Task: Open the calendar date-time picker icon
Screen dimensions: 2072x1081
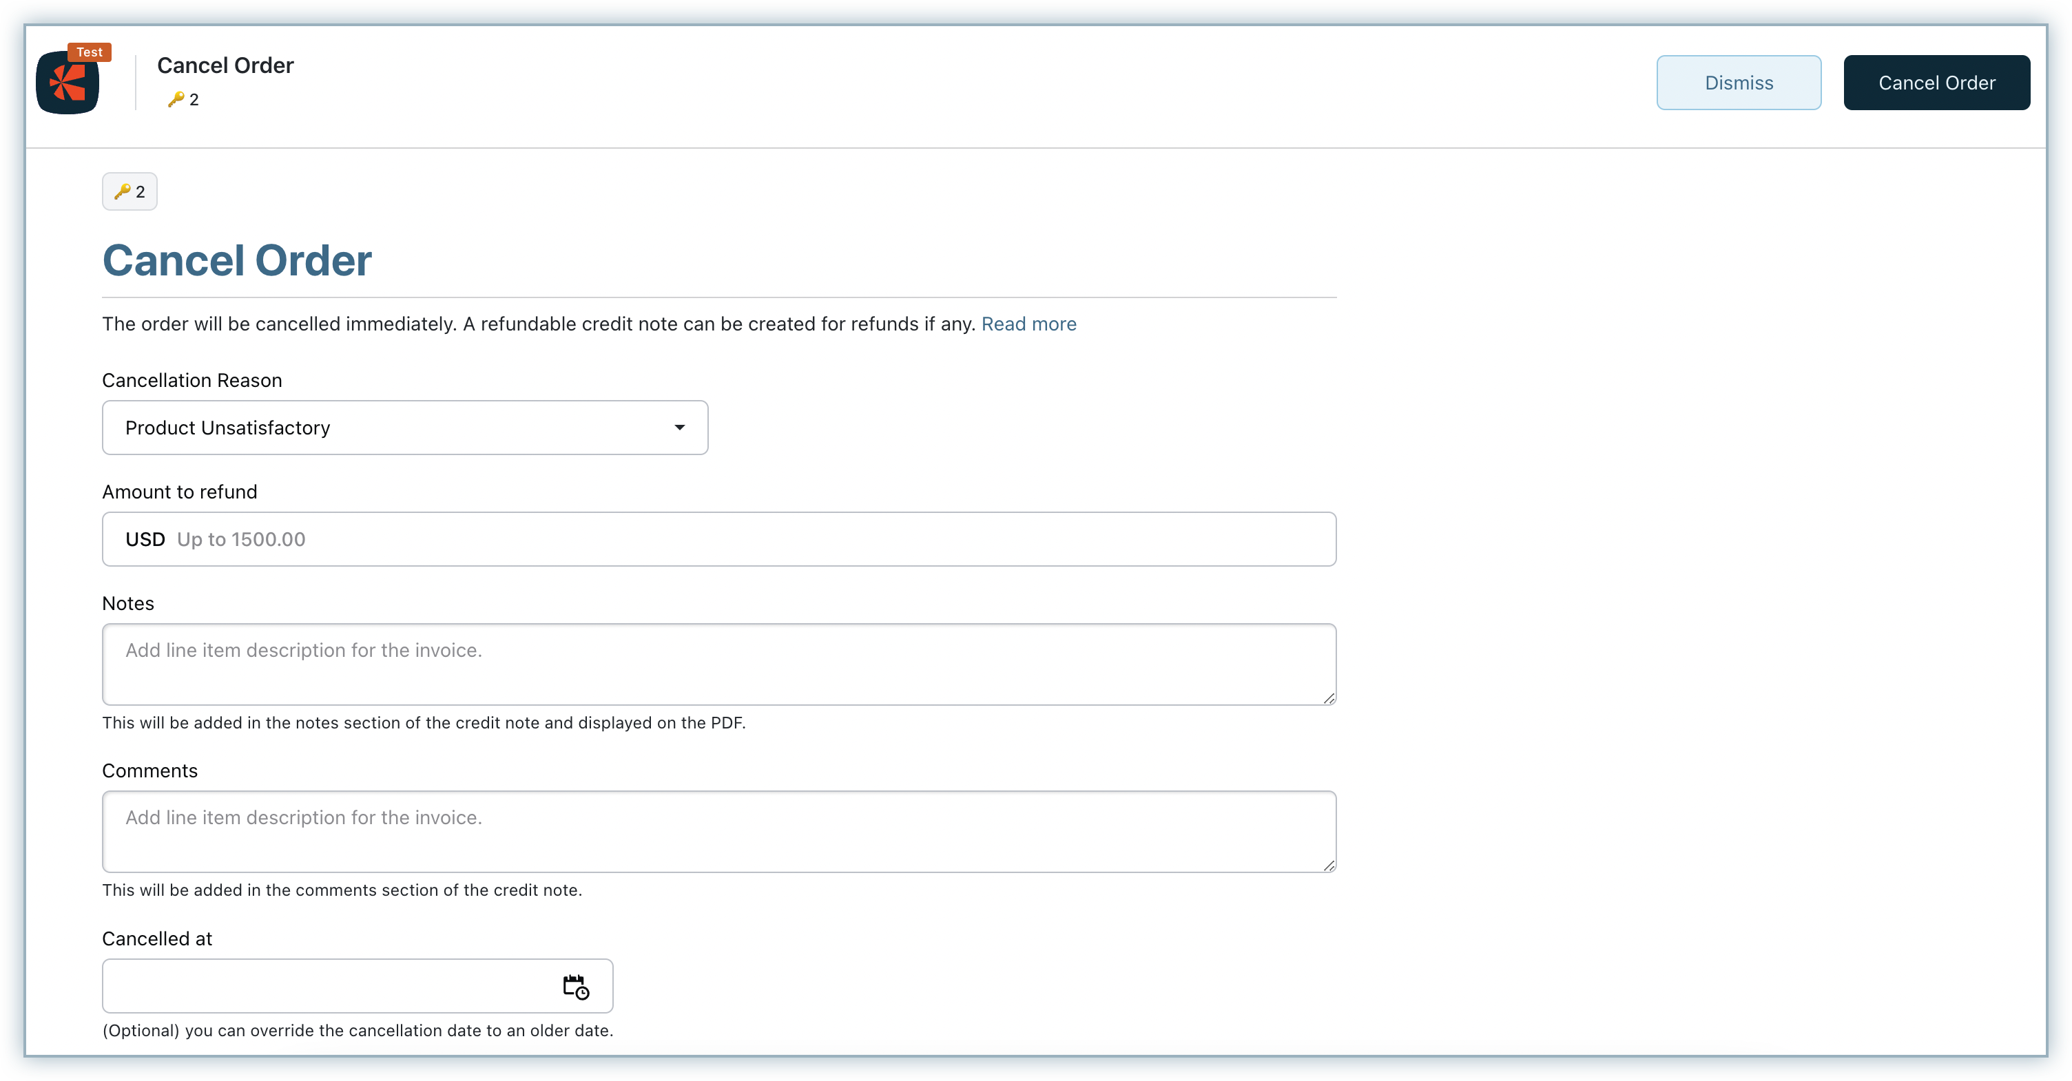Action: (x=575, y=986)
